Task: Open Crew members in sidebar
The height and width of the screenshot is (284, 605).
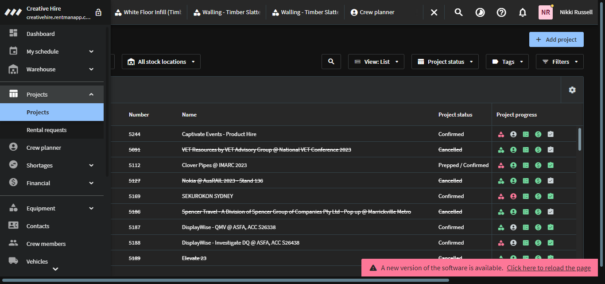Action: [52, 244]
